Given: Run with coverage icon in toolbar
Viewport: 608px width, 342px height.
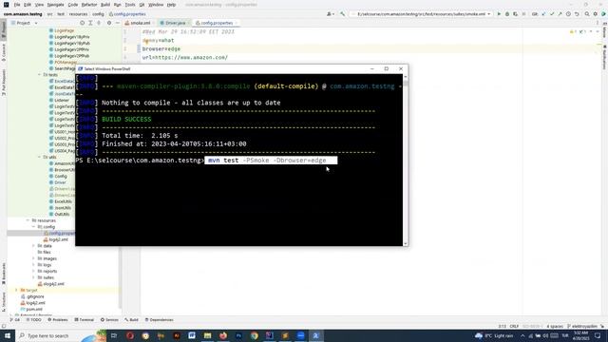Looking at the screenshot, I should pos(515,14).
